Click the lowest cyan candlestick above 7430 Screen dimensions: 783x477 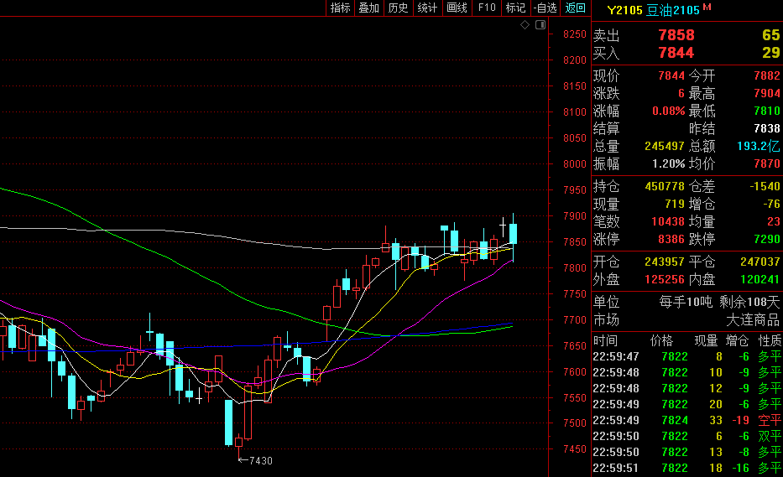click(x=229, y=423)
